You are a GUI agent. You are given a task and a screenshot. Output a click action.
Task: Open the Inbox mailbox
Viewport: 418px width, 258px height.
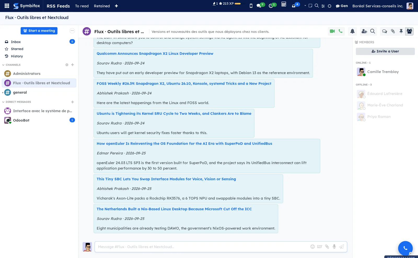[x=39, y=42]
